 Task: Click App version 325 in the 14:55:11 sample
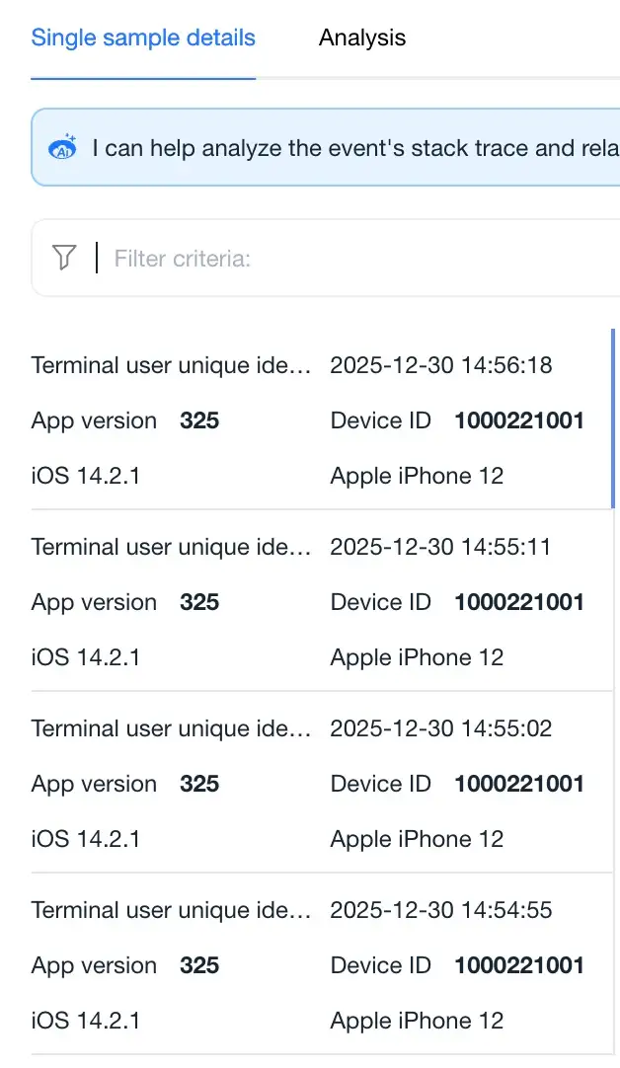tap(198, 602)
